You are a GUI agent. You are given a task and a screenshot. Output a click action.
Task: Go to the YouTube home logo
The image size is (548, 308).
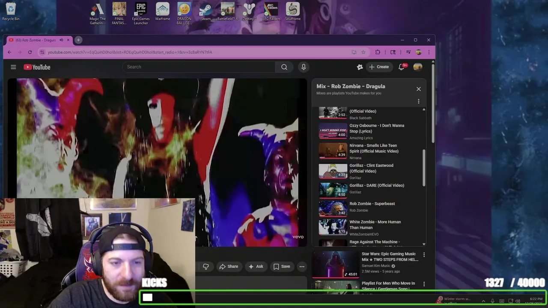[37, 67]
